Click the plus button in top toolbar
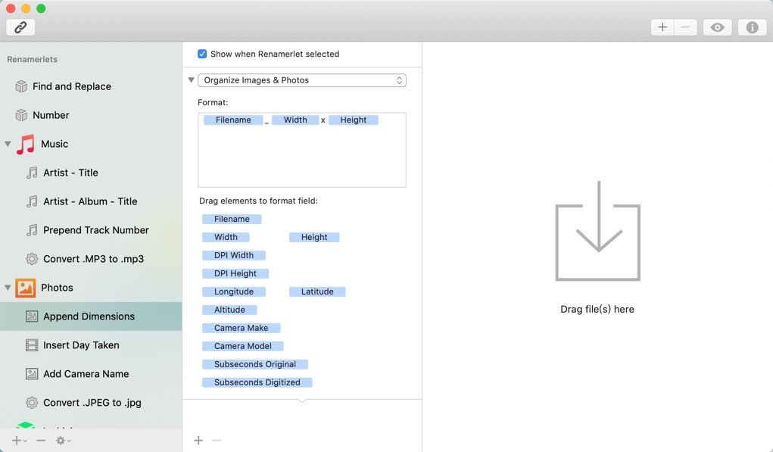This screenshot has width=773, height=452. point(662,27)
